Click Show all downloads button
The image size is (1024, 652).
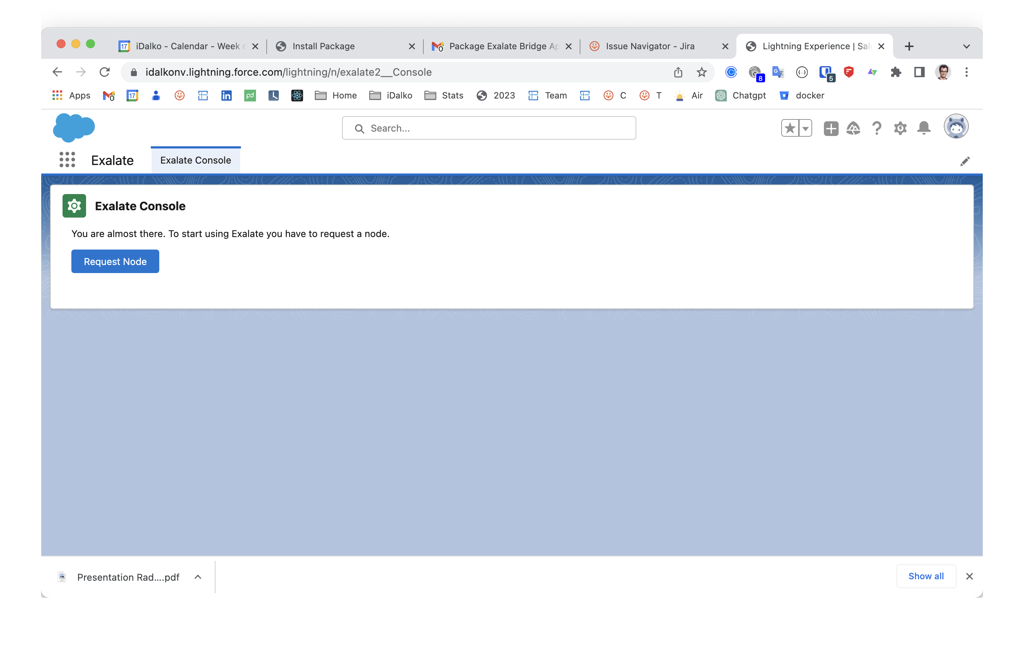coord(926,576)
